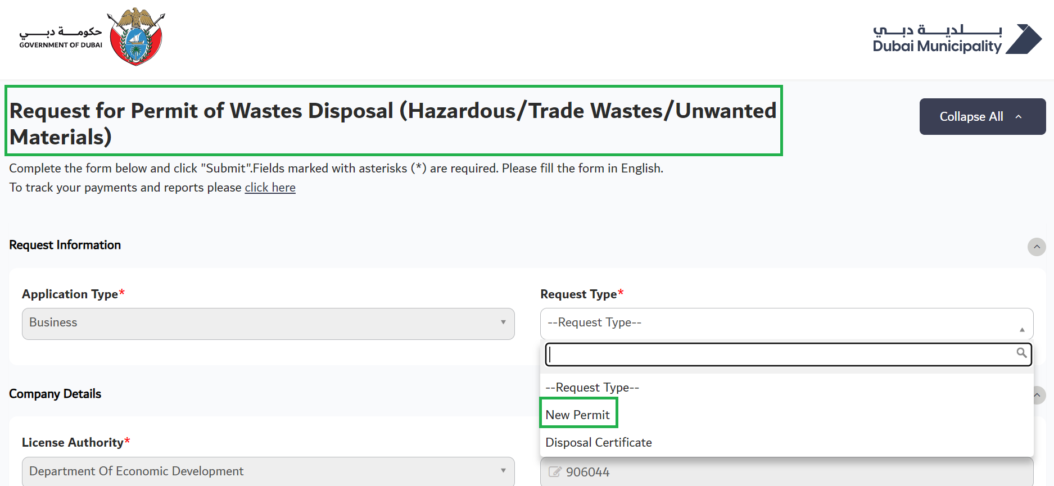Select New Permit from the request type list
The width and height of the screenshot is (1054, 486).
578,414
